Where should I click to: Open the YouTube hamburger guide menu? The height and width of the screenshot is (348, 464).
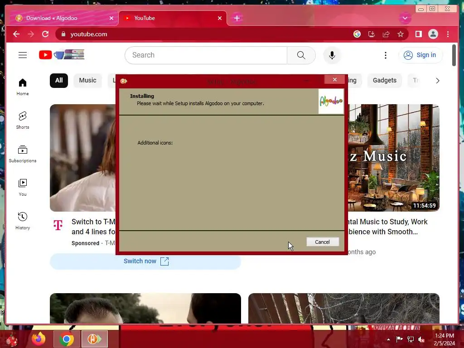(23, 55)
